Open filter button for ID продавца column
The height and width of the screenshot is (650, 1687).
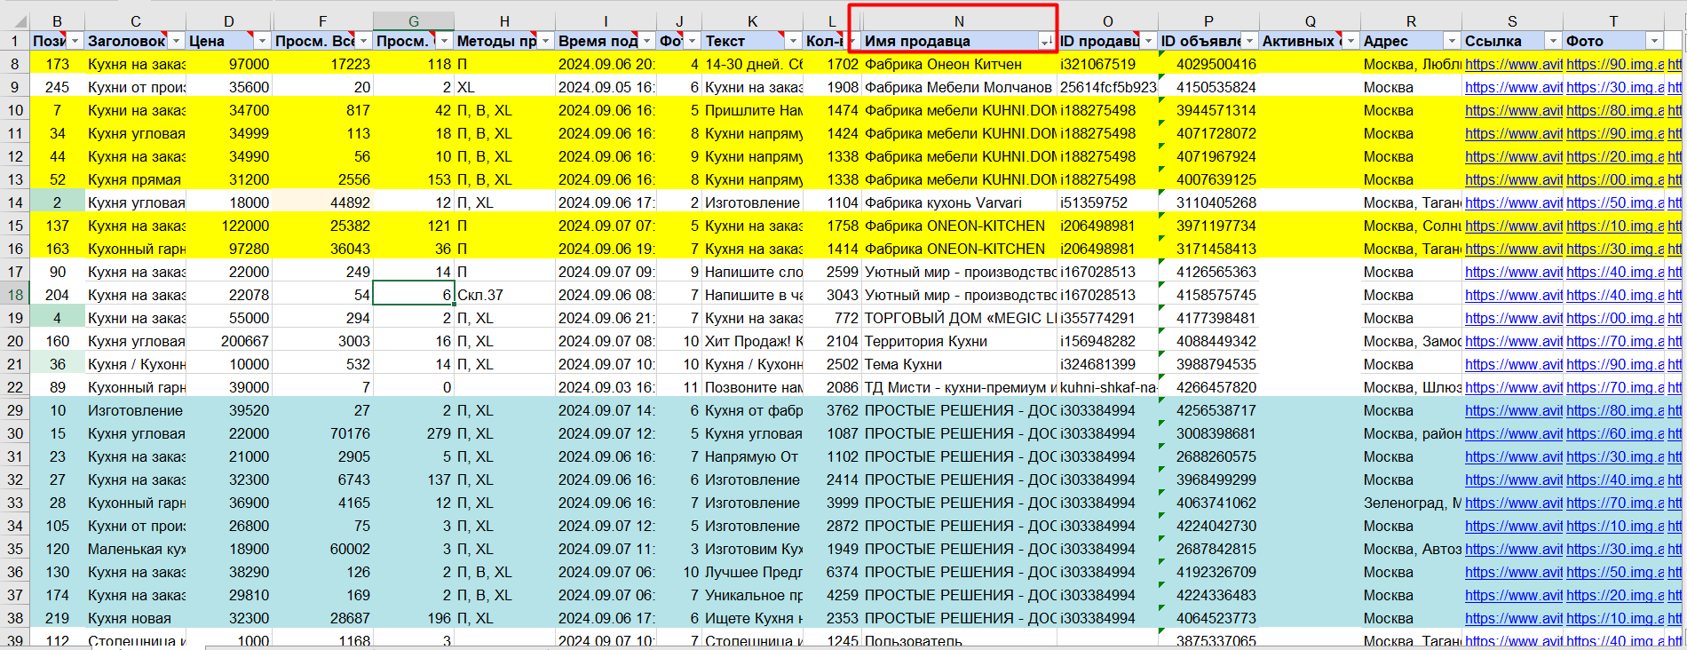tap(1149, 41)
